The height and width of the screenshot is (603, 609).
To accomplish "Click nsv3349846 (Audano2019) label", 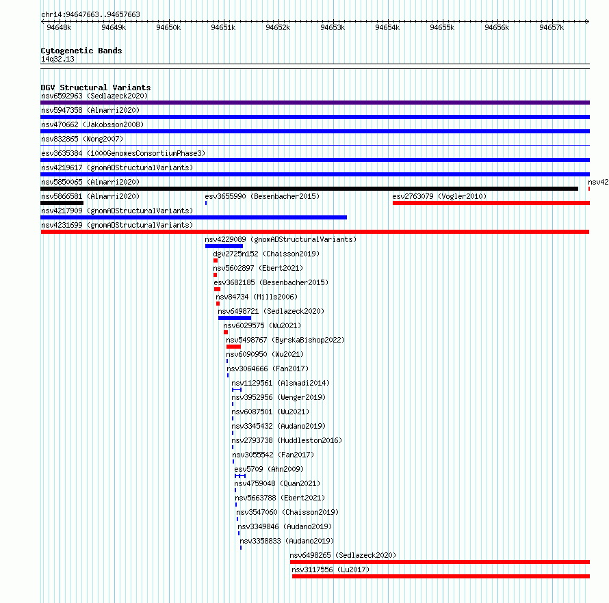I will point(285,526).
